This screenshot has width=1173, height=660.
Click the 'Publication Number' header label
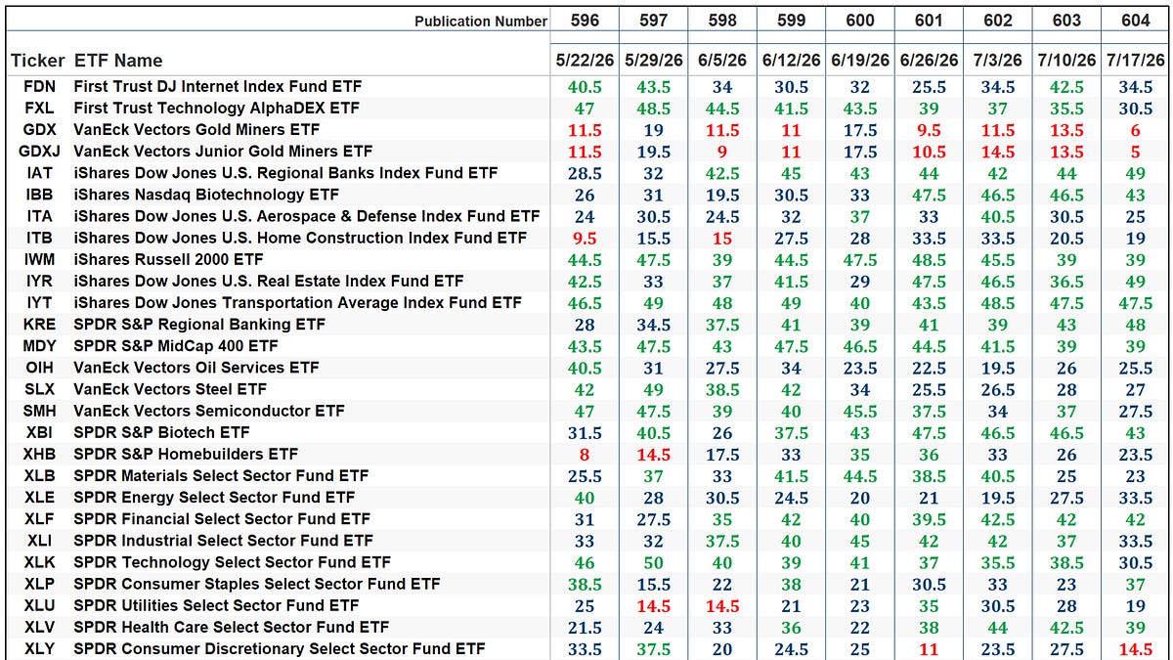click(x=481, y=22)
